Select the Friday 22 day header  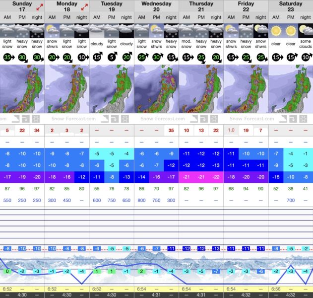point(246,6)
